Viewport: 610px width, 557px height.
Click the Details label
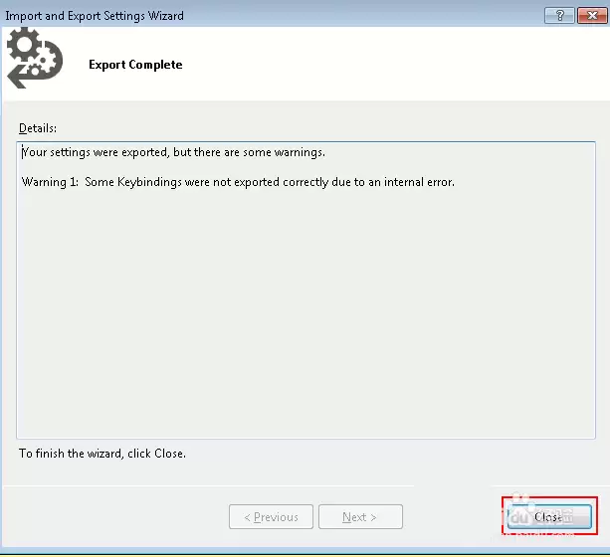(38, 128)
